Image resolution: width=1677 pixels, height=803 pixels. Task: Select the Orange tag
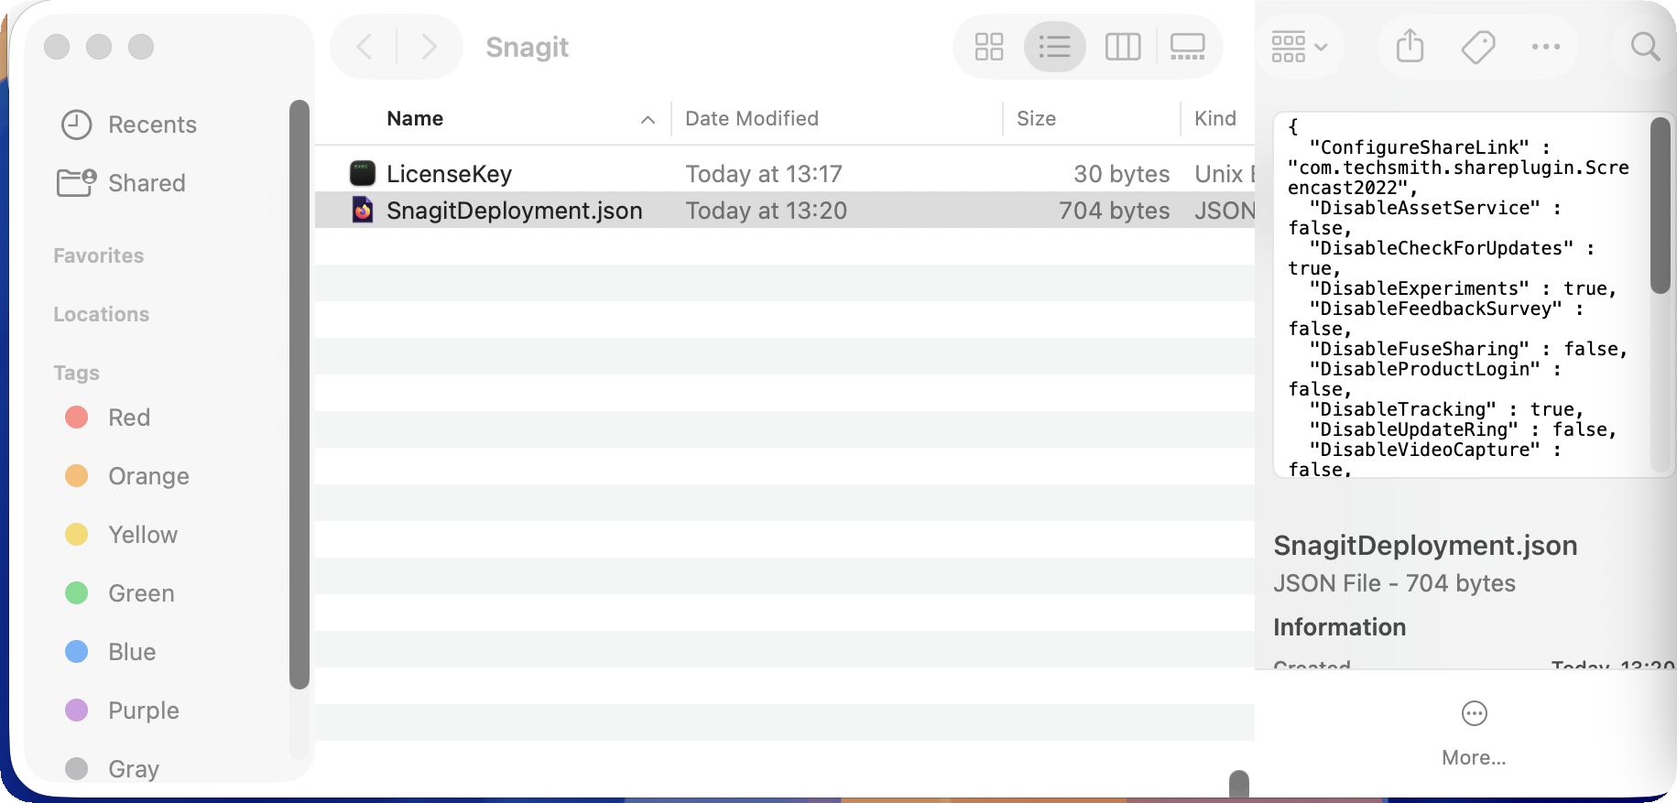[x=127, y=476]
